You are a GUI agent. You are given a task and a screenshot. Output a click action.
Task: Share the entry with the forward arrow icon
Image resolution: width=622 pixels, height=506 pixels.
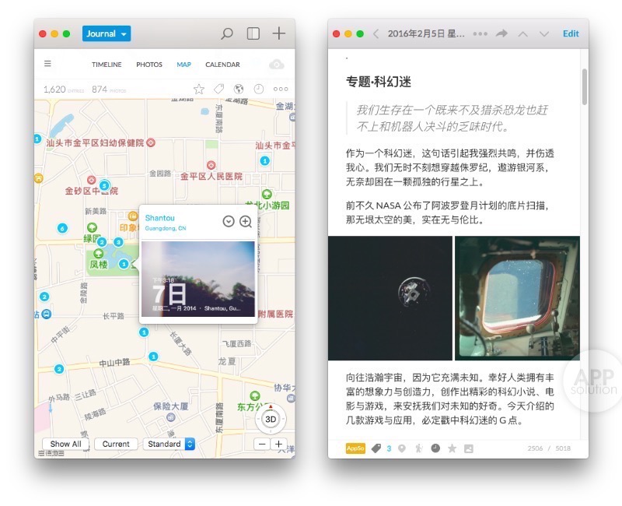501,33
